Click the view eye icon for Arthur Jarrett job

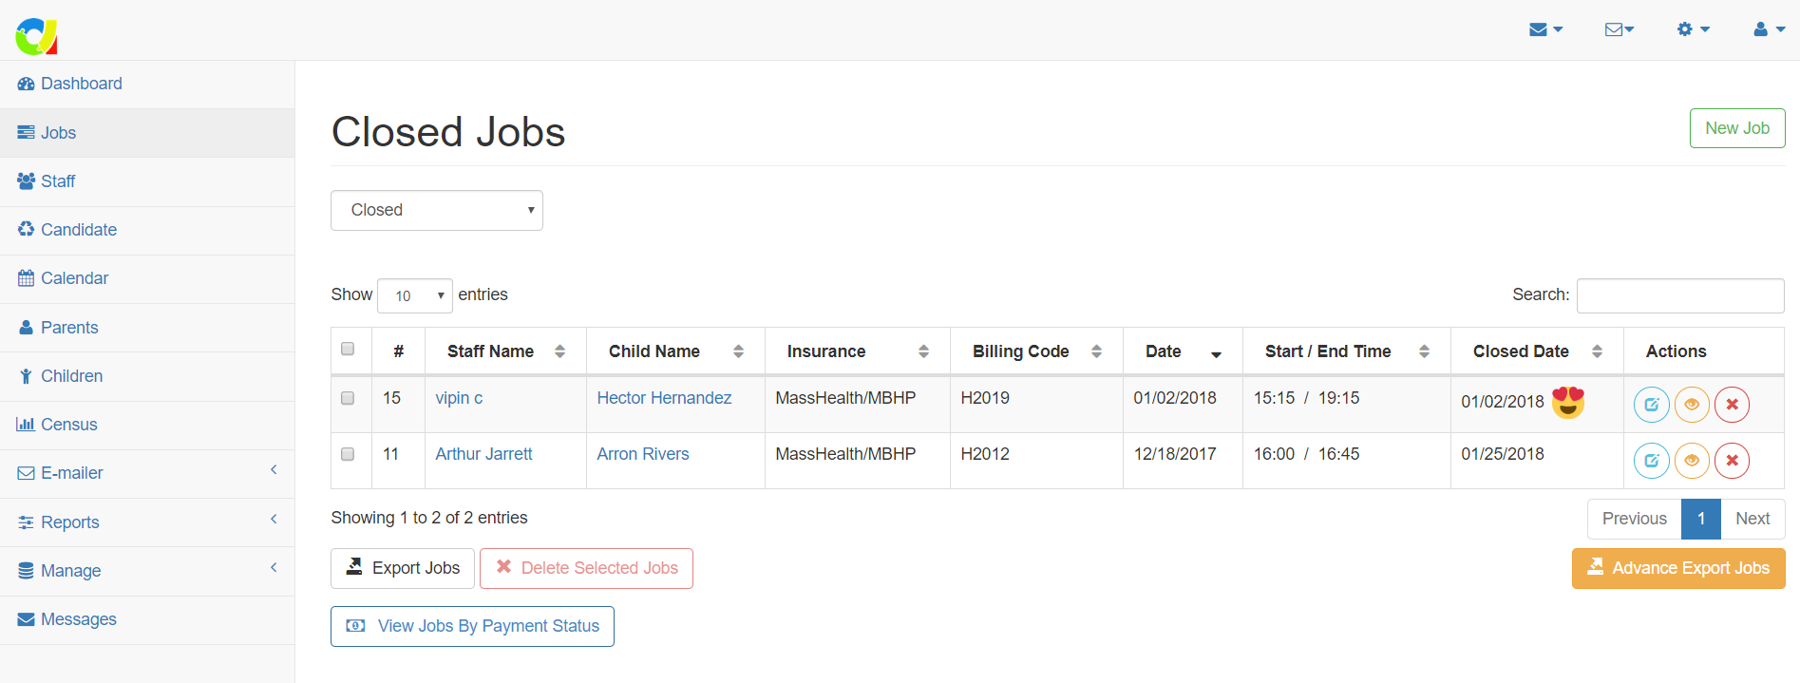click(1691, 461)
